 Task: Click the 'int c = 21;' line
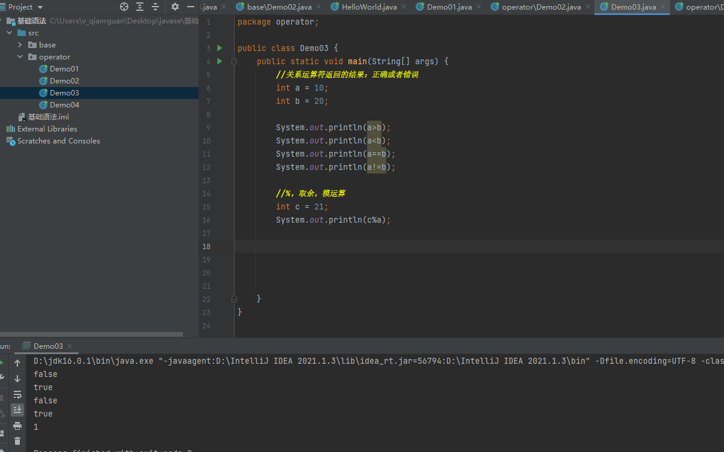click(x=302, y=206)
